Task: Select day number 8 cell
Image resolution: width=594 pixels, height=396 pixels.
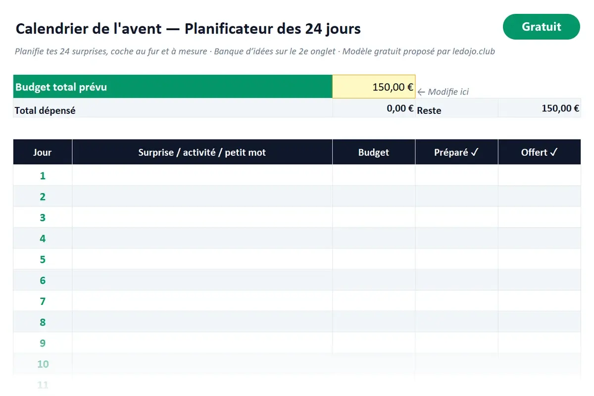Action: (x=43, y=322)
